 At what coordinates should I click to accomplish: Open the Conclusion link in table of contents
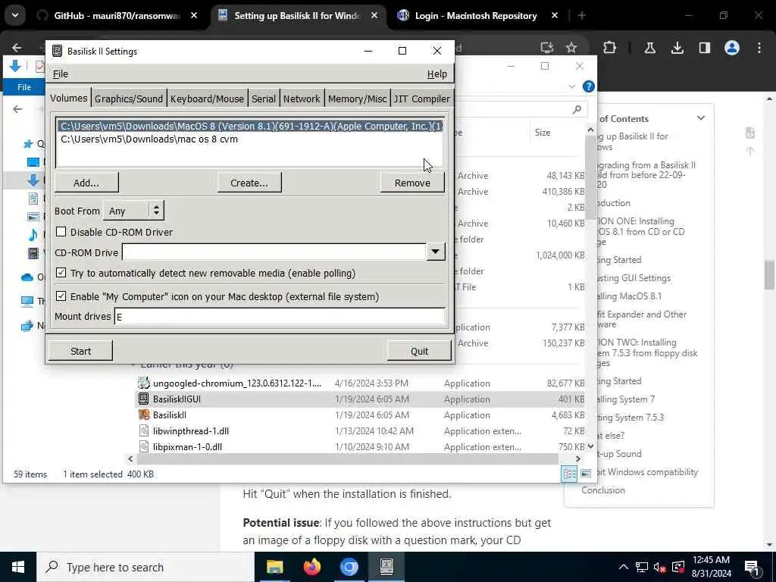pos(602,490)
